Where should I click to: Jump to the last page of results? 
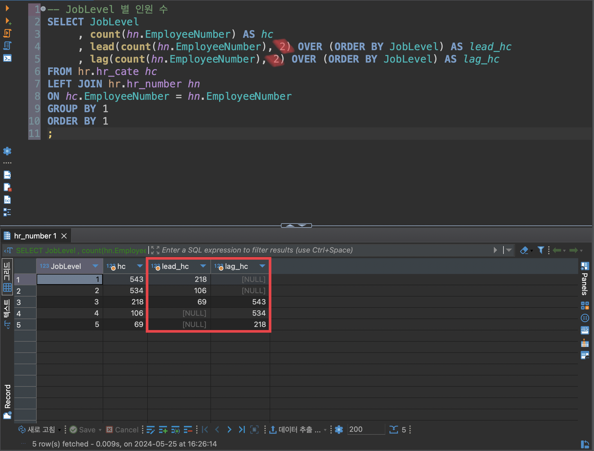point(242,430)
